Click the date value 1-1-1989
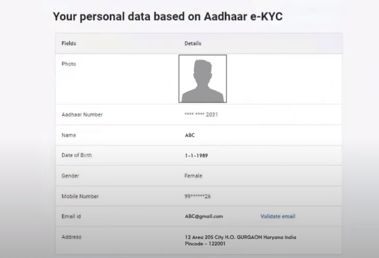Image resolution: width=379 pixels, height=258 pixels. [195, 155]
